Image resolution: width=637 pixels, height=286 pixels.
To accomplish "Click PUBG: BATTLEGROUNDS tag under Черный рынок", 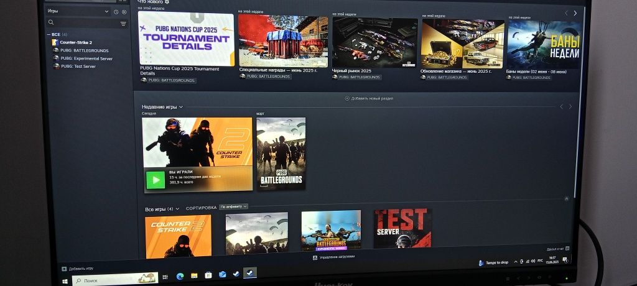I will (x=356, y=76).
